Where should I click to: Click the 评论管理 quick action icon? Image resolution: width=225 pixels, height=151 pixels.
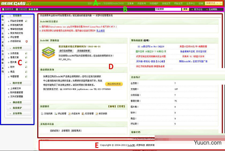(56, 114)
